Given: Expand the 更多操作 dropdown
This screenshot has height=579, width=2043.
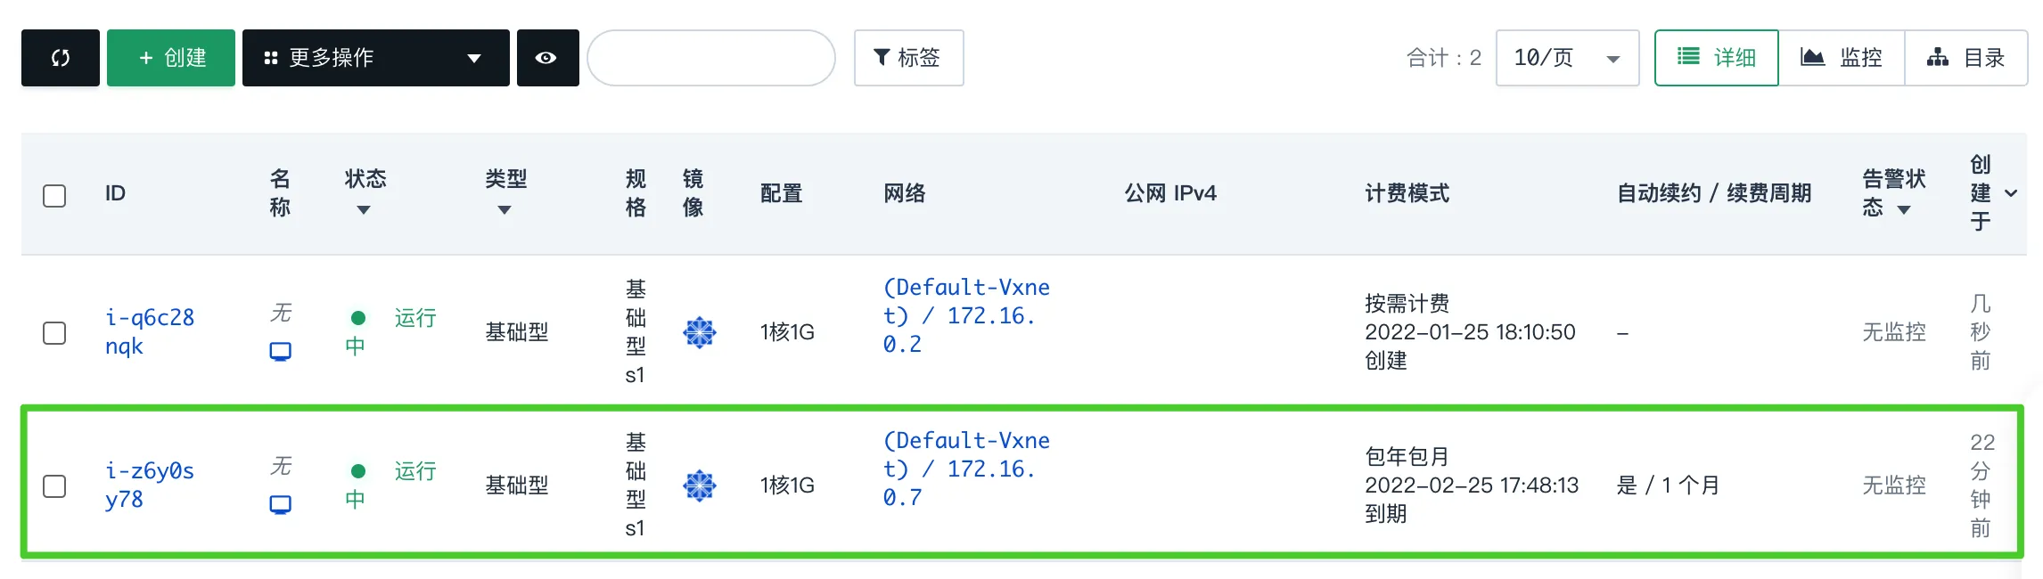Looking at the screenshot, I should click(x=376, y=58).
